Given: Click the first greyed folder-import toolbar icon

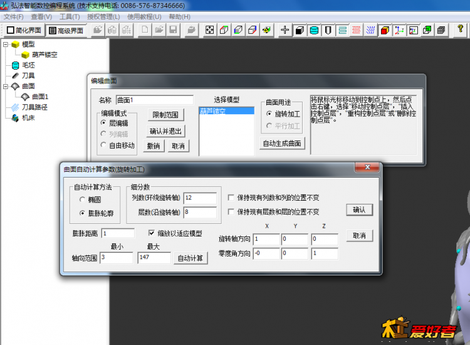Looking at the screenshot, I should click(x=98, y=30).
